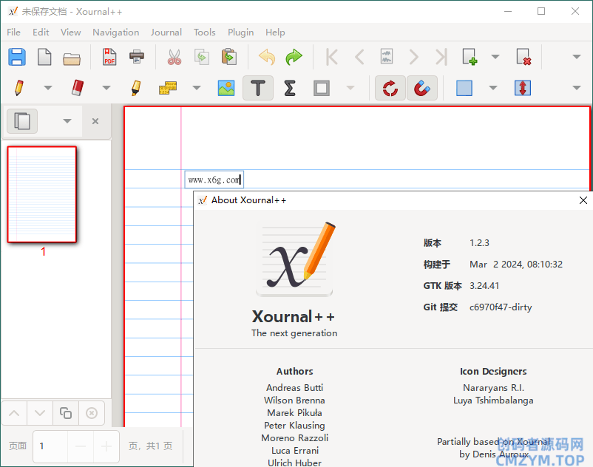
Task: Close the sidebar panel with X button
Action: pyautogui.click(x=95, y=121)
